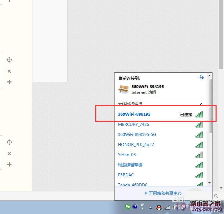The height and width of the screenshot is (214, 224).
Task: Click the lower plus add icon
Action: coord(9,165)
